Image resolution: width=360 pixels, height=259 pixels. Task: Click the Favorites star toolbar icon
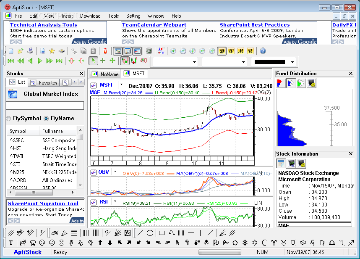(52, 51)
